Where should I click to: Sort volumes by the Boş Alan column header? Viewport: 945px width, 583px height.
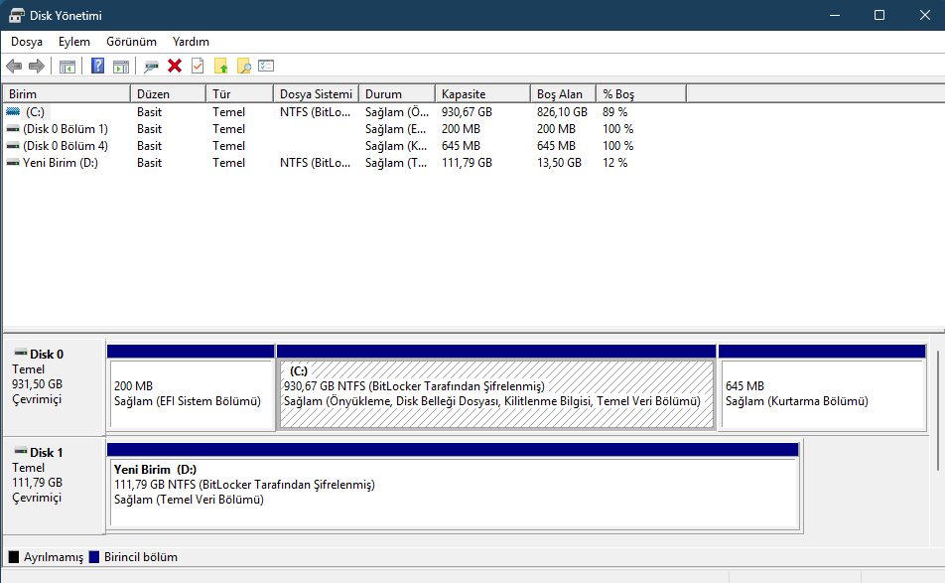pos(561,91)
